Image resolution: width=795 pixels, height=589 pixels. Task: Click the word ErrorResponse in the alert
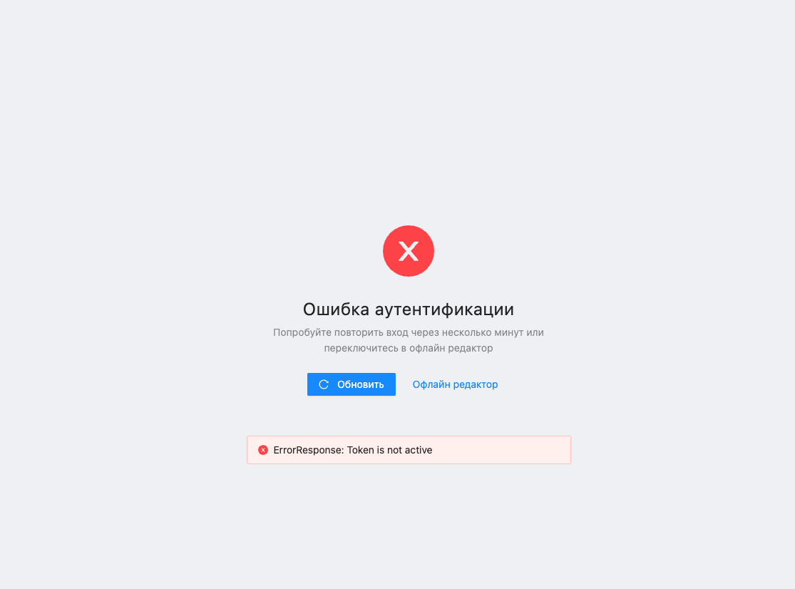tap(308, 450)
